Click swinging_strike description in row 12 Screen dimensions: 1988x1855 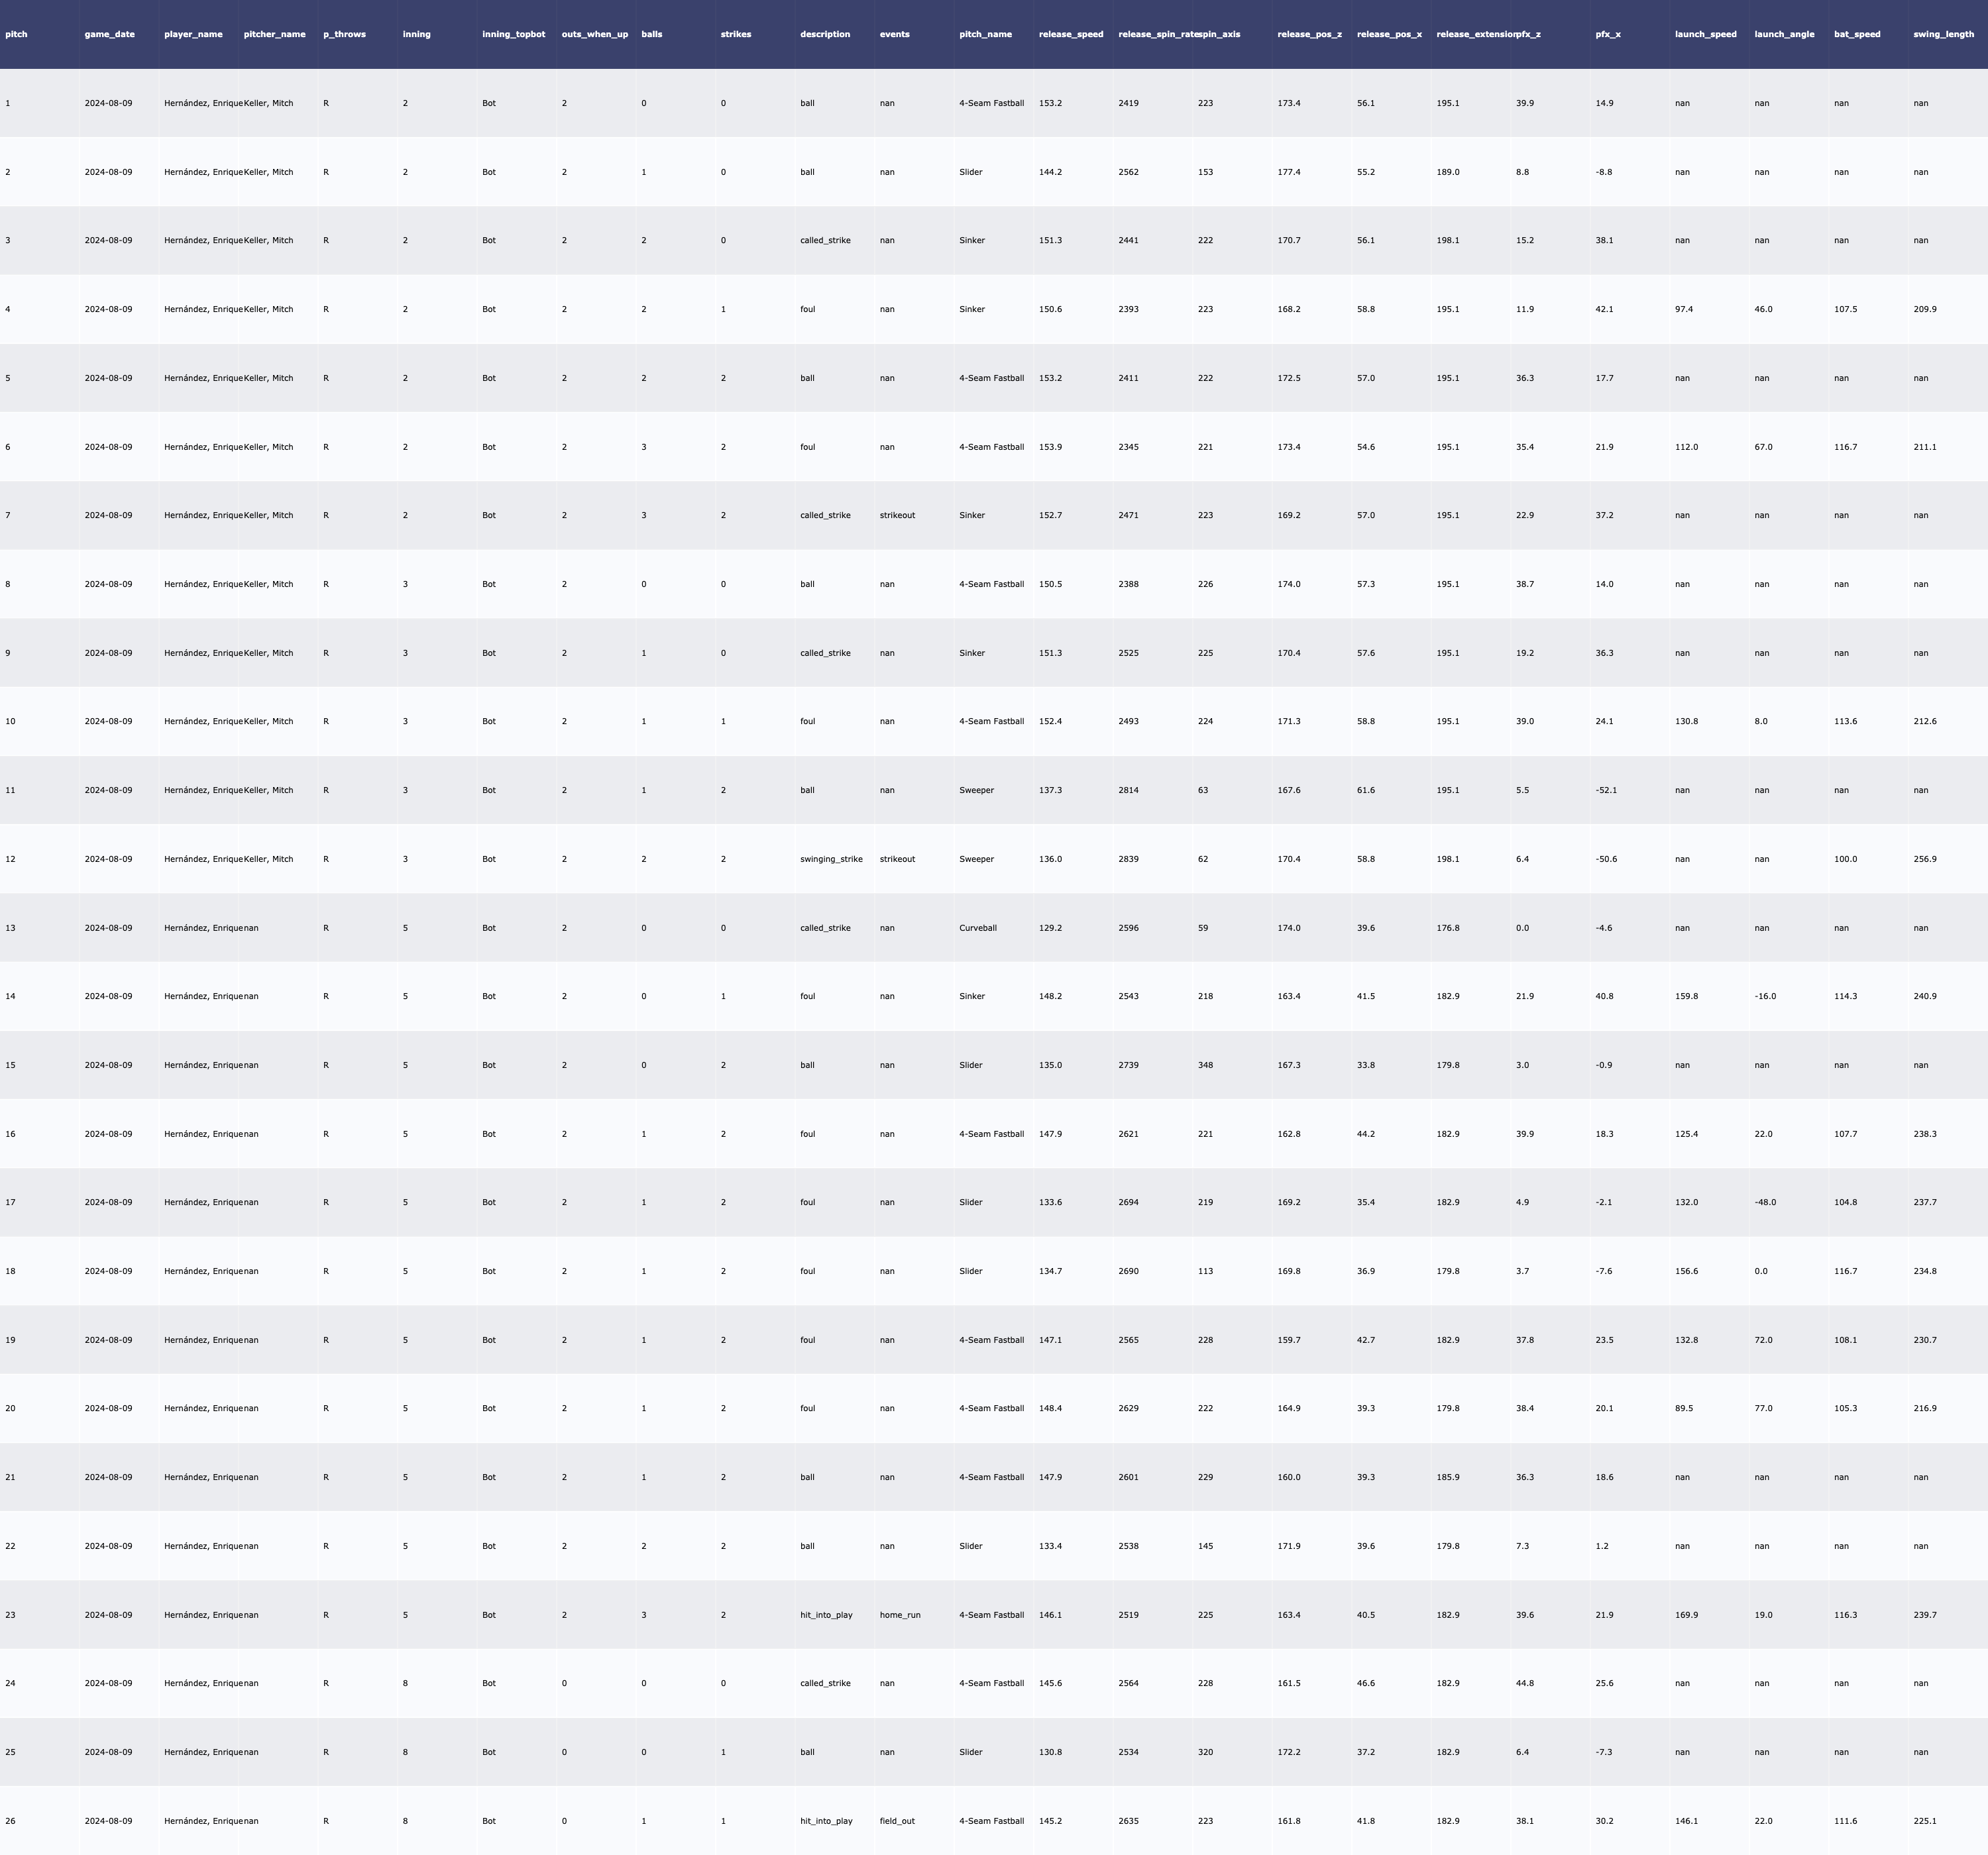(831, 859)
